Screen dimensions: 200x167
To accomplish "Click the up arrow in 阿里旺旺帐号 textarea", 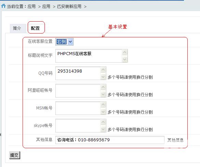I will 103,87.
